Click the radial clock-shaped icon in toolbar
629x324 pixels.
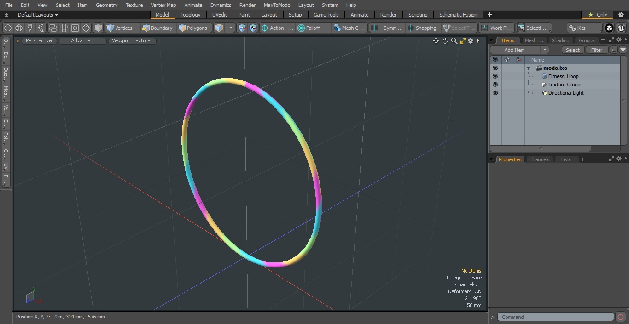[x=86, y=28]
